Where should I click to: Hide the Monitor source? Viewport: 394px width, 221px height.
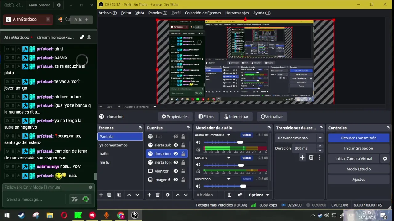coord(176,171)
